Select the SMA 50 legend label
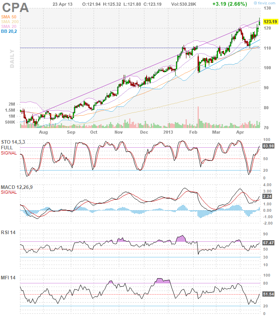 [x=9, y=16]
